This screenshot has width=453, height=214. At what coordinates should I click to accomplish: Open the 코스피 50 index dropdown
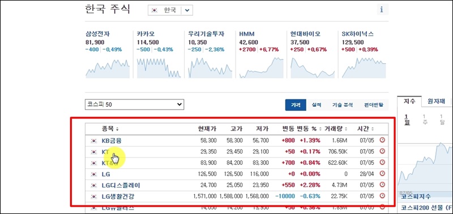click(134, 105)
